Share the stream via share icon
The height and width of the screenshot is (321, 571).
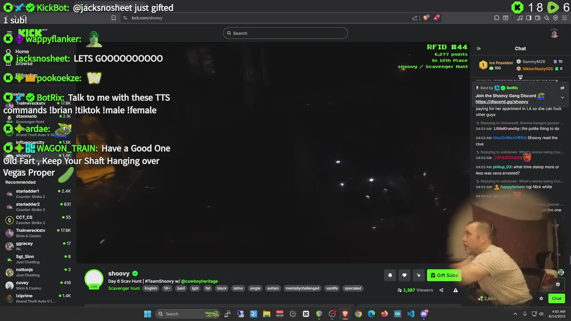(x=441, y=290)
